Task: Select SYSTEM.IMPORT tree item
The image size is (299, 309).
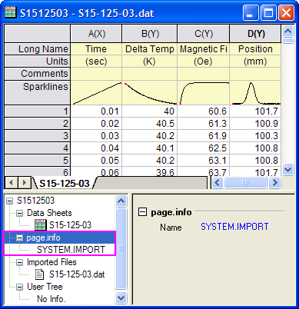Action: (x=71, y=250)
